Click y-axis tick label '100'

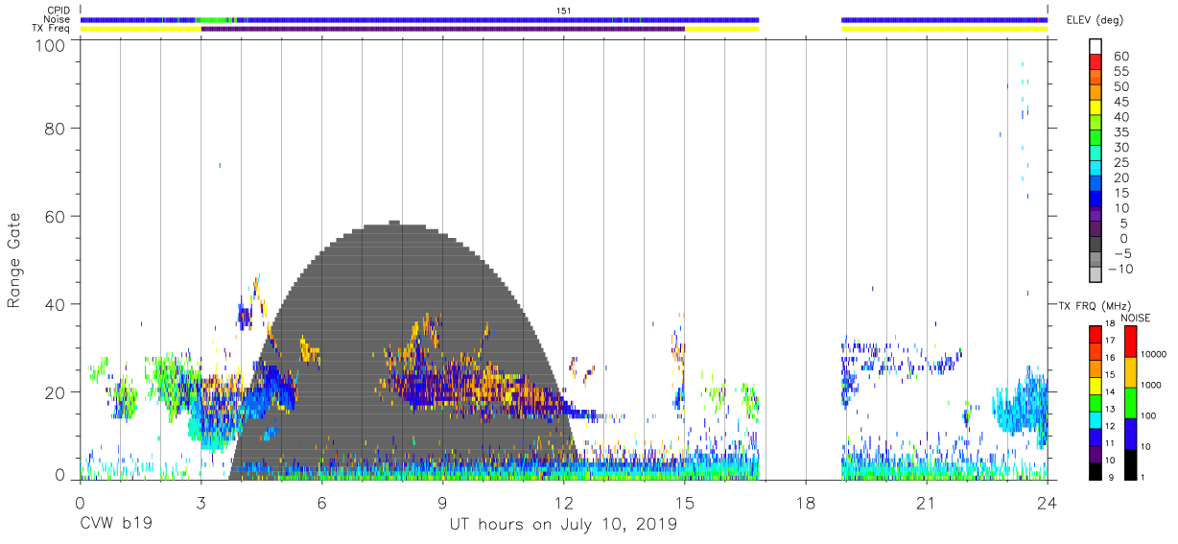pyautogui.click(x=52, y=44)
